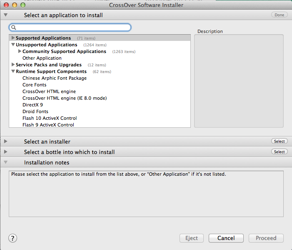Click the Proceed button
This screenshot has height=250, width=292.
266,238
